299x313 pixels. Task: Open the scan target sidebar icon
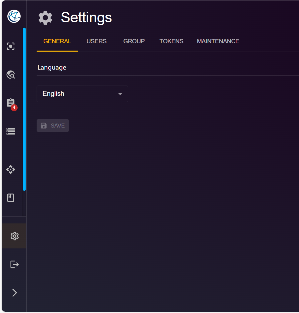11,46
